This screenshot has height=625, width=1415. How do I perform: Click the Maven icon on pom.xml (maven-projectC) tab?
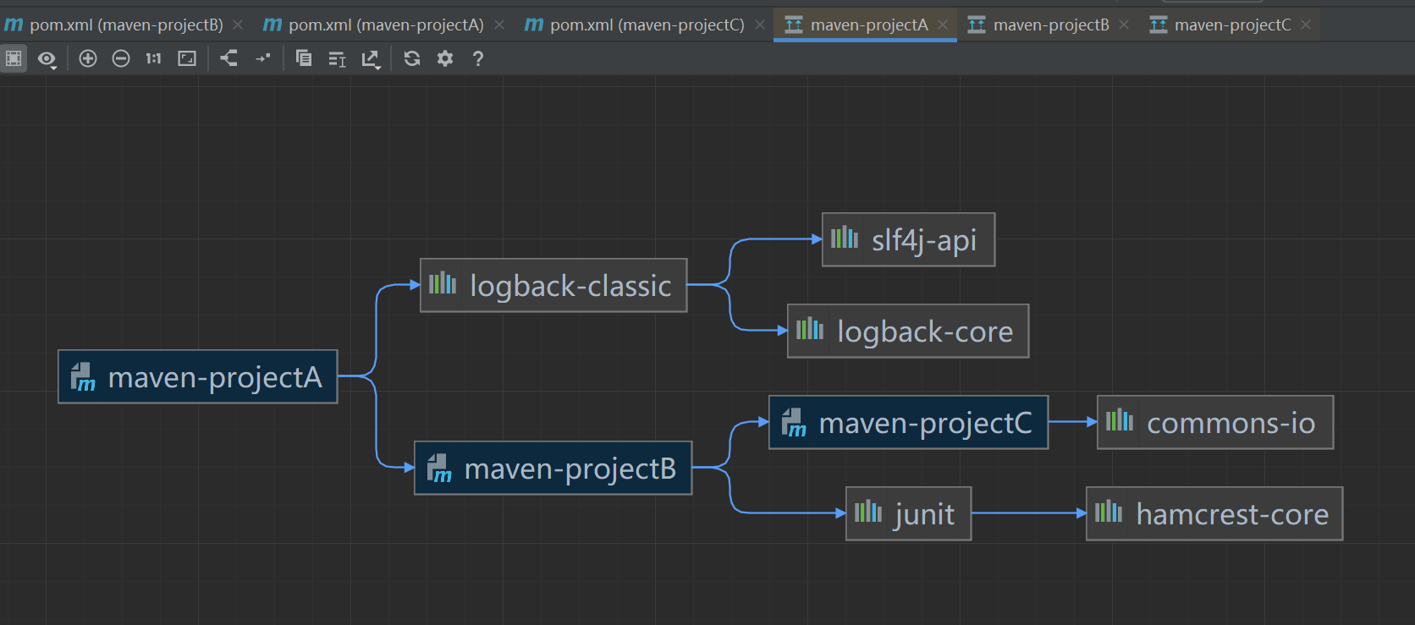pos(534,25)
